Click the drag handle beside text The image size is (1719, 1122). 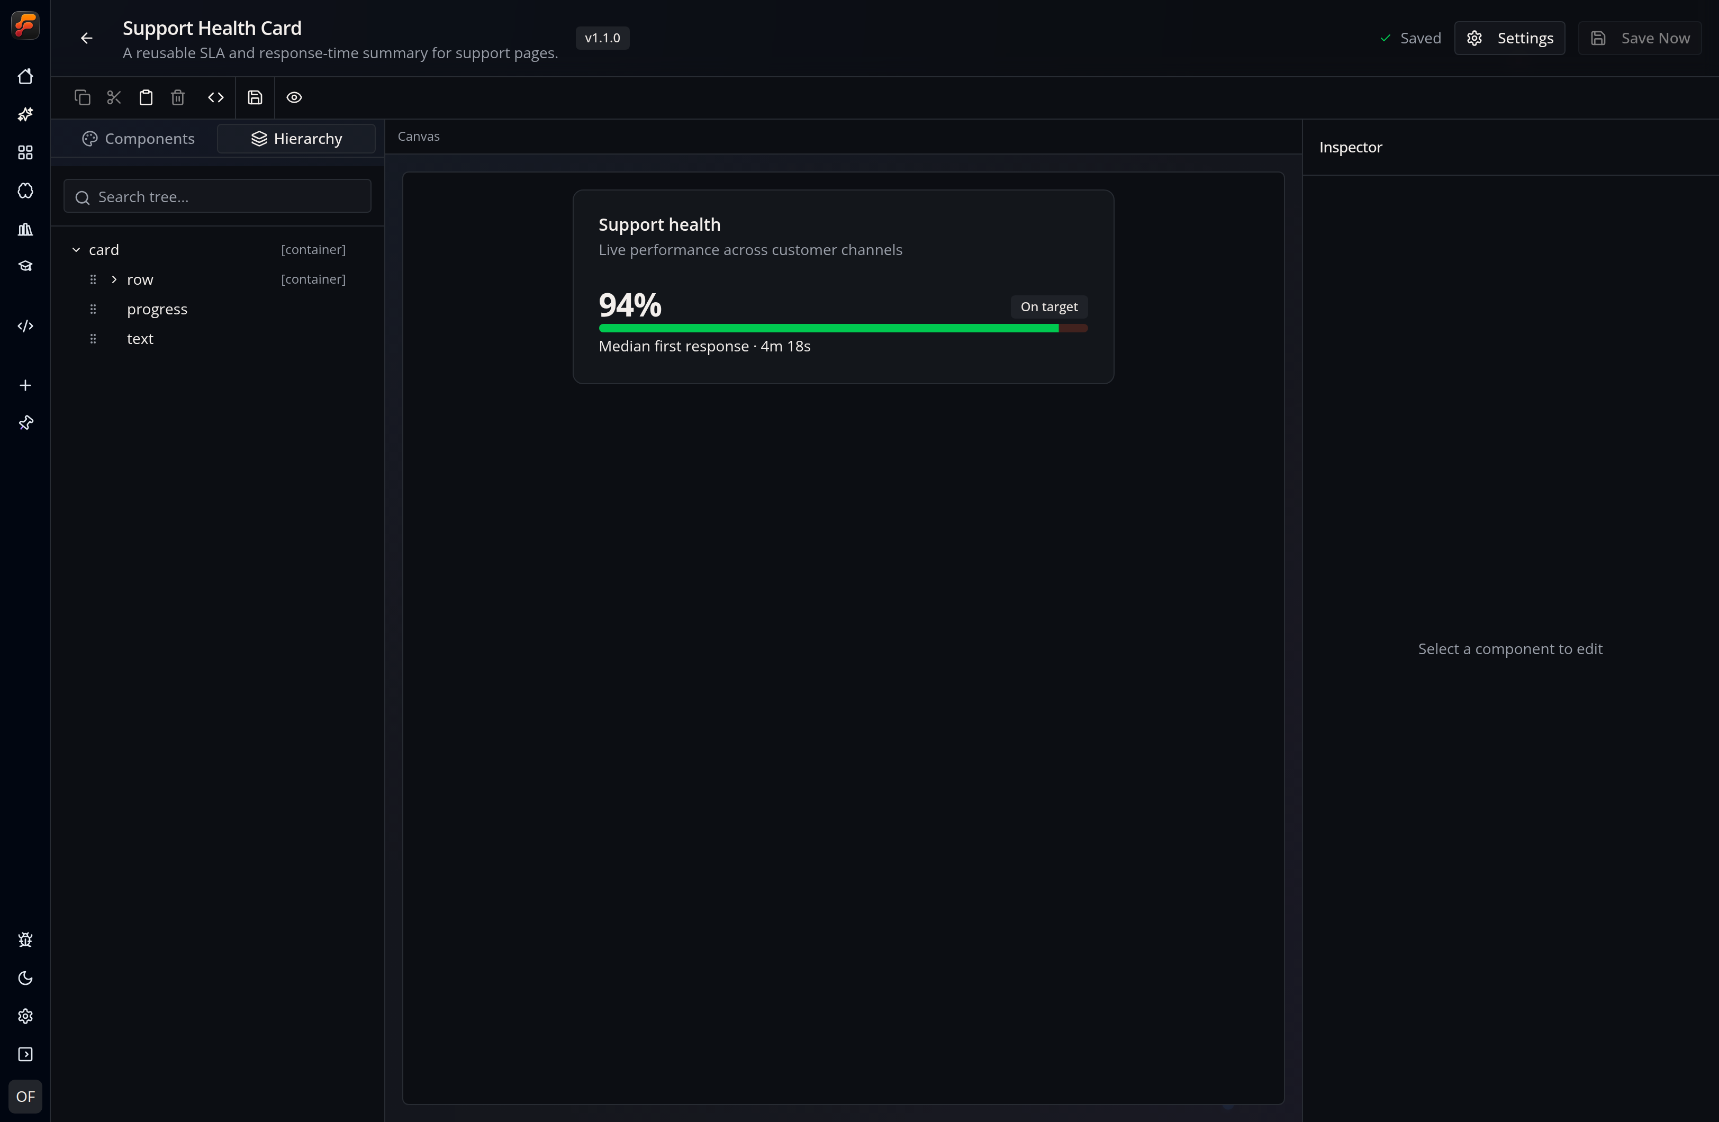pos(93,339)
